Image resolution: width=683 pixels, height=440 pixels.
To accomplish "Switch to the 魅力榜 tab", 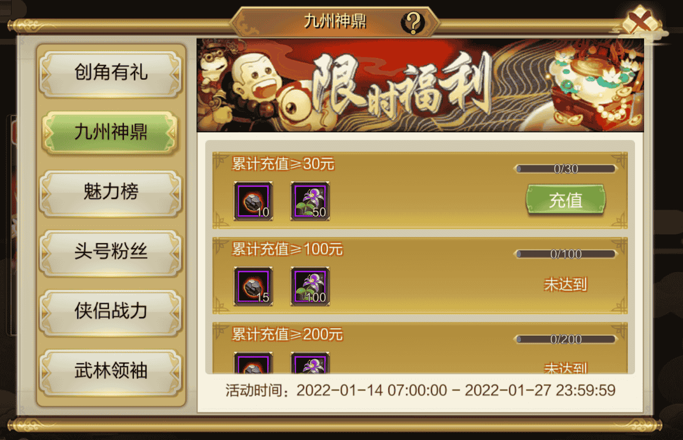I will pyautogui.click(x=111, y=192).
